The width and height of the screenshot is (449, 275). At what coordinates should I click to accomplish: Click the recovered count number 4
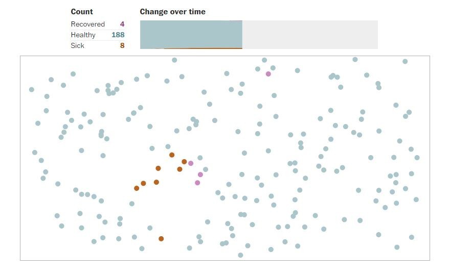122,24
